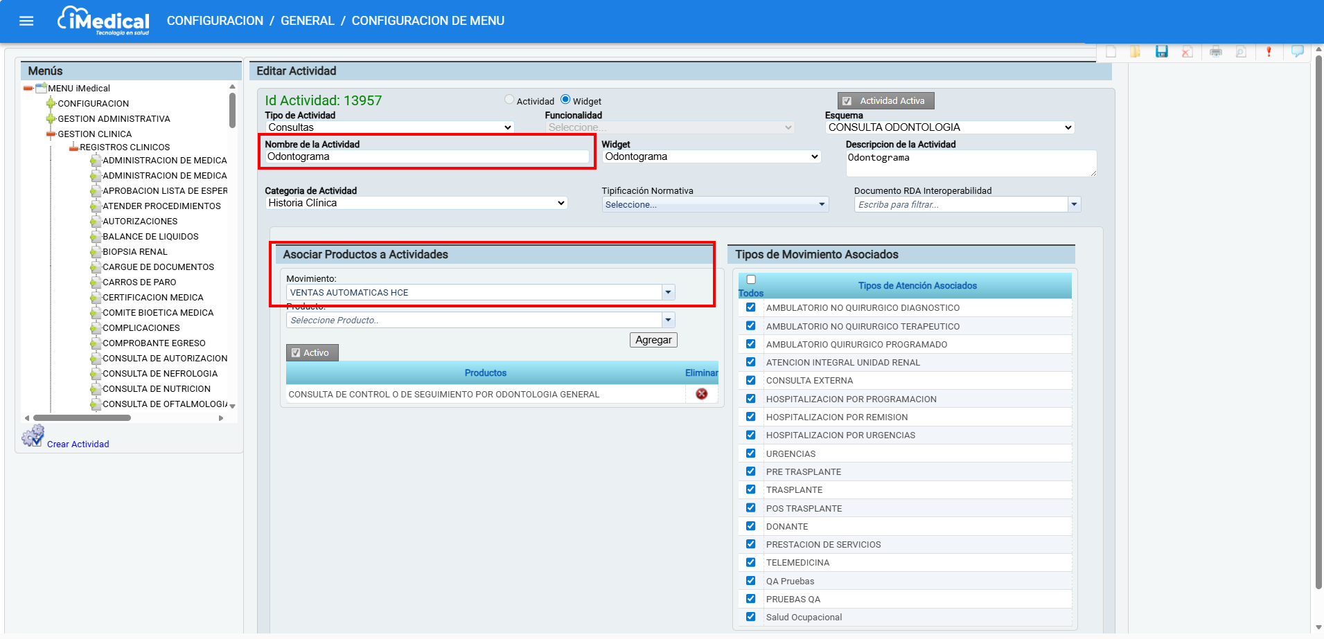Click the red exclamation alert icon
The height and width of the screenshot is (639, 1324).
click(x=1269, y=52)
